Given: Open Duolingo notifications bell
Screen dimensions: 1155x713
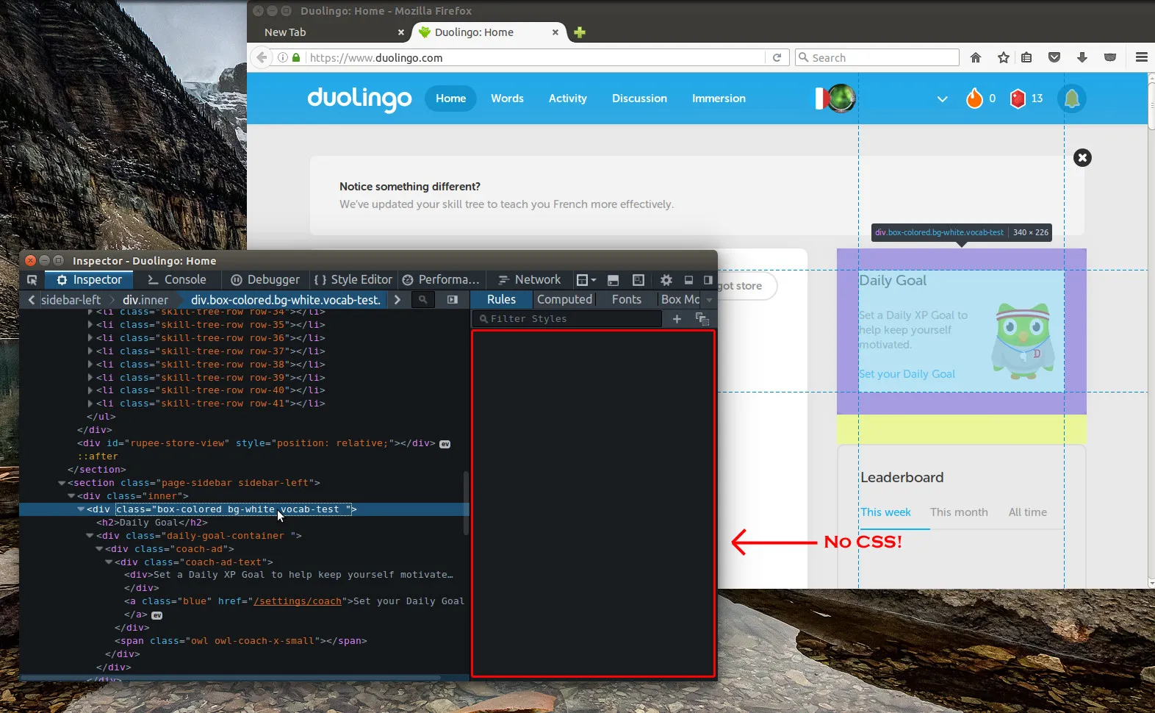Looking at the screenshot, I should point(1072,98).
